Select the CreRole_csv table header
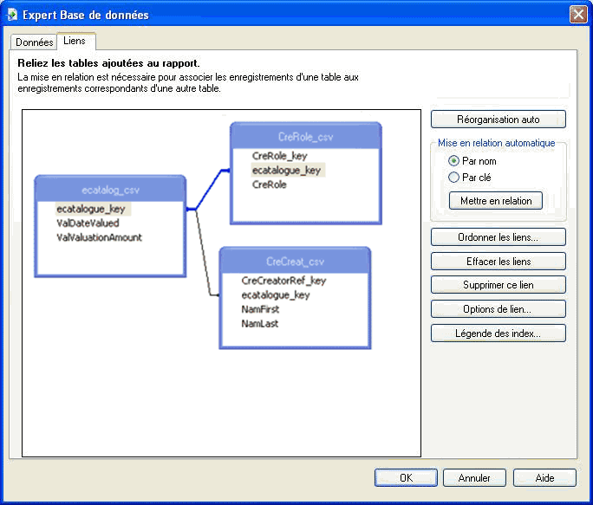 tap(305, 137)
